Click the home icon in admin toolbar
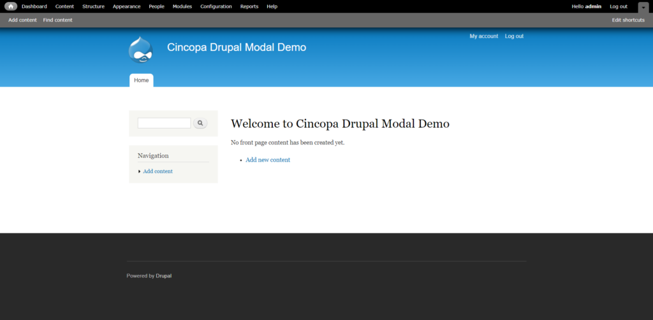The width and height of the screenshot is (653, 320). [11, 6]
